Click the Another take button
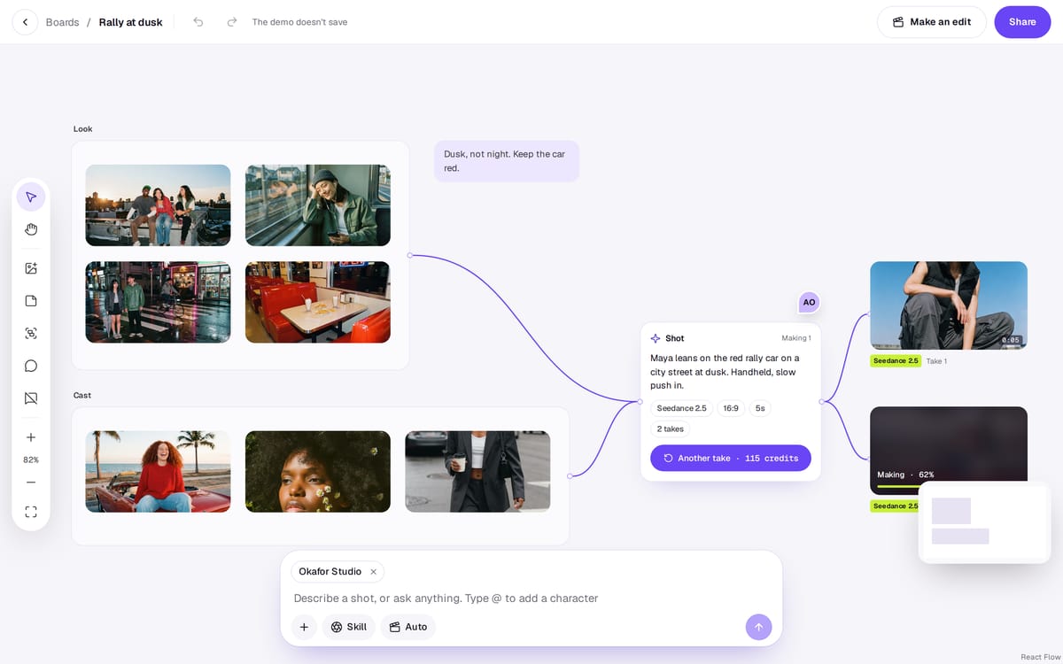Image resolution: width=1063 pixels, height=664 pixels. (731, 458)
